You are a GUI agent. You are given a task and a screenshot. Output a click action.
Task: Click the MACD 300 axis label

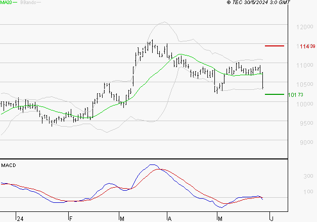(308, 176)
